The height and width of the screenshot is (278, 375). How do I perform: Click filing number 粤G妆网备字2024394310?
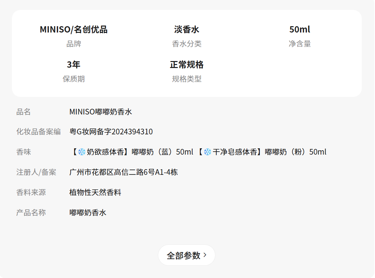pyautogui.click(x=111, y=132)
